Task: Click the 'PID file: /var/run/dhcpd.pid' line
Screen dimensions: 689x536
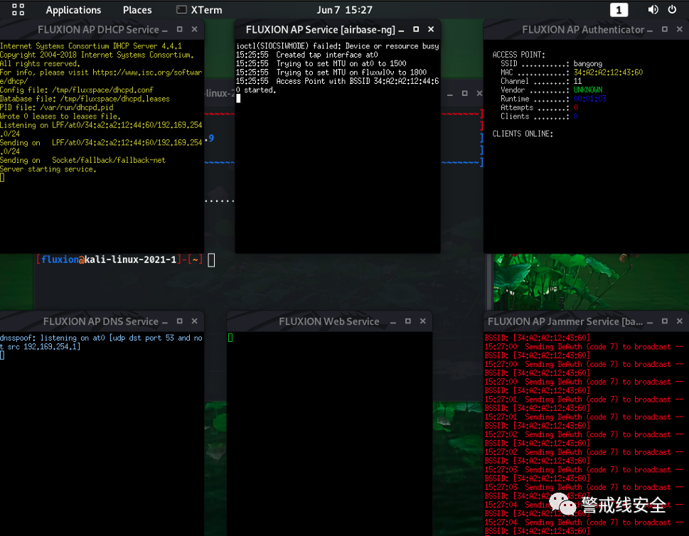Action: pos(57,107)
